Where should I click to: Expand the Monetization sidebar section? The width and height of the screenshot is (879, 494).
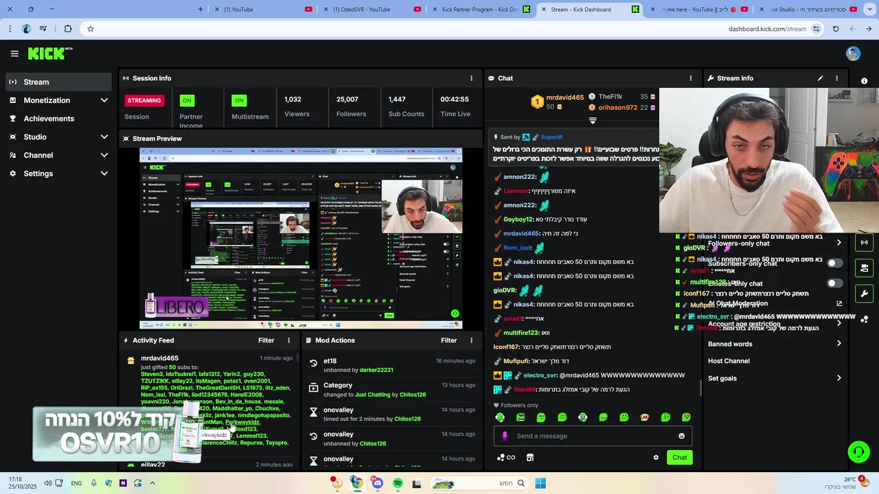tap(104, 100)
